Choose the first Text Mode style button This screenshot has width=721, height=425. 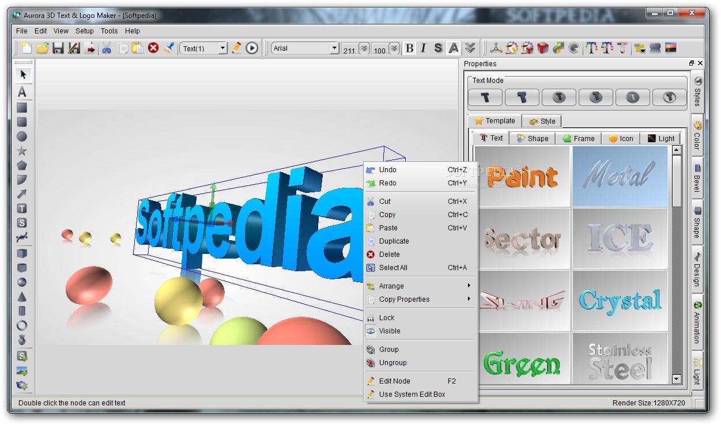485,97
